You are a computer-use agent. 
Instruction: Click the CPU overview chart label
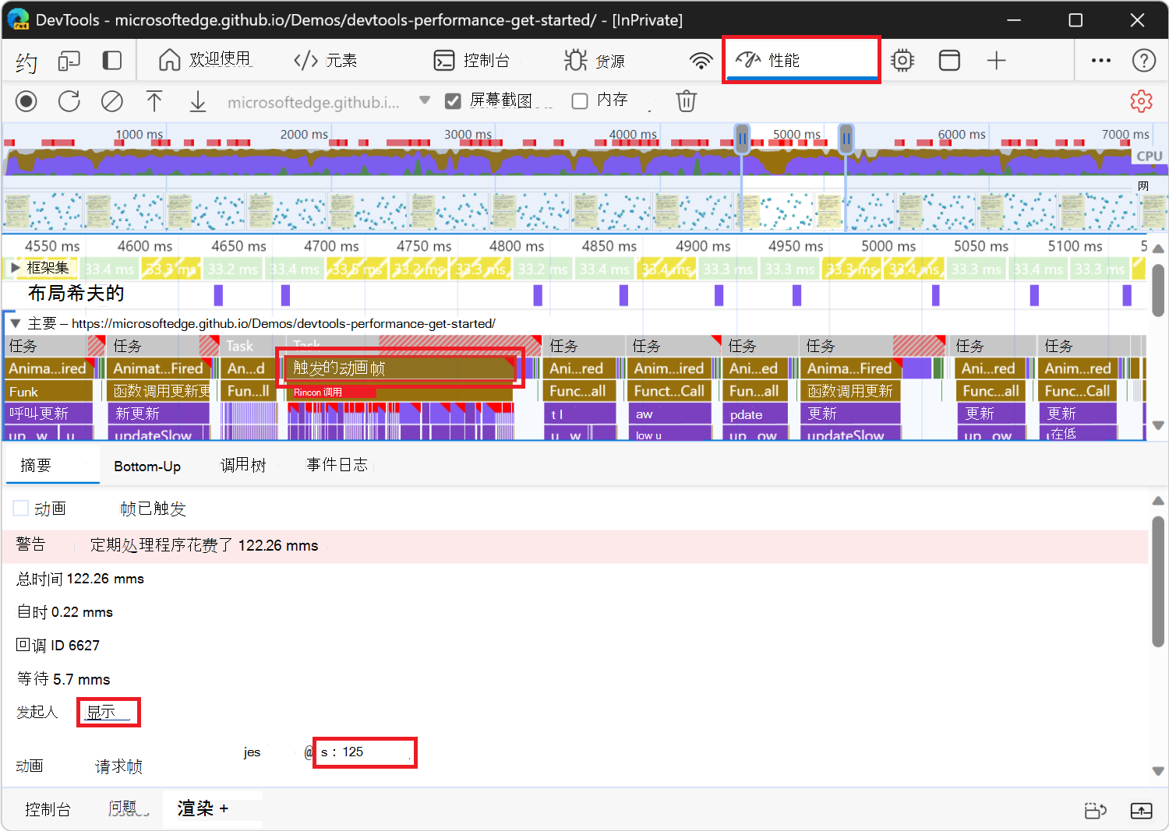pyautogui.click(x=1149, y=157)
